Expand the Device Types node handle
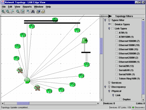This screenshot has height=110, width=146. point(109,24)
